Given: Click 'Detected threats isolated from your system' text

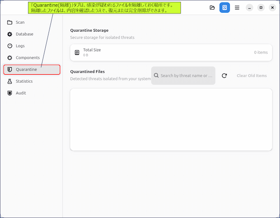Looking at the screenshot, I should tap(110, 79).
